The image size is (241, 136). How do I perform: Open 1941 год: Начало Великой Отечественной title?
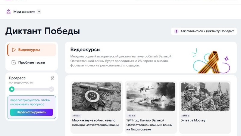(x=149, y=125)
